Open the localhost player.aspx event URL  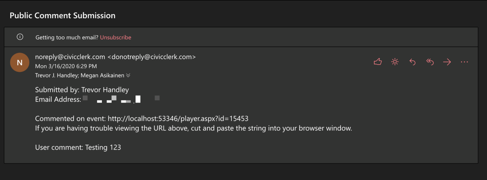coord(178,119)
